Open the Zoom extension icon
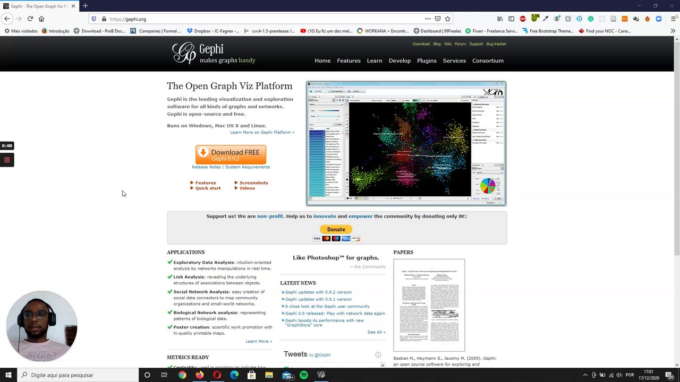 coord(659,19)
